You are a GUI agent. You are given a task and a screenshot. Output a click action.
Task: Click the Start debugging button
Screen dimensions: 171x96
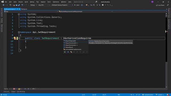[77, 5]
